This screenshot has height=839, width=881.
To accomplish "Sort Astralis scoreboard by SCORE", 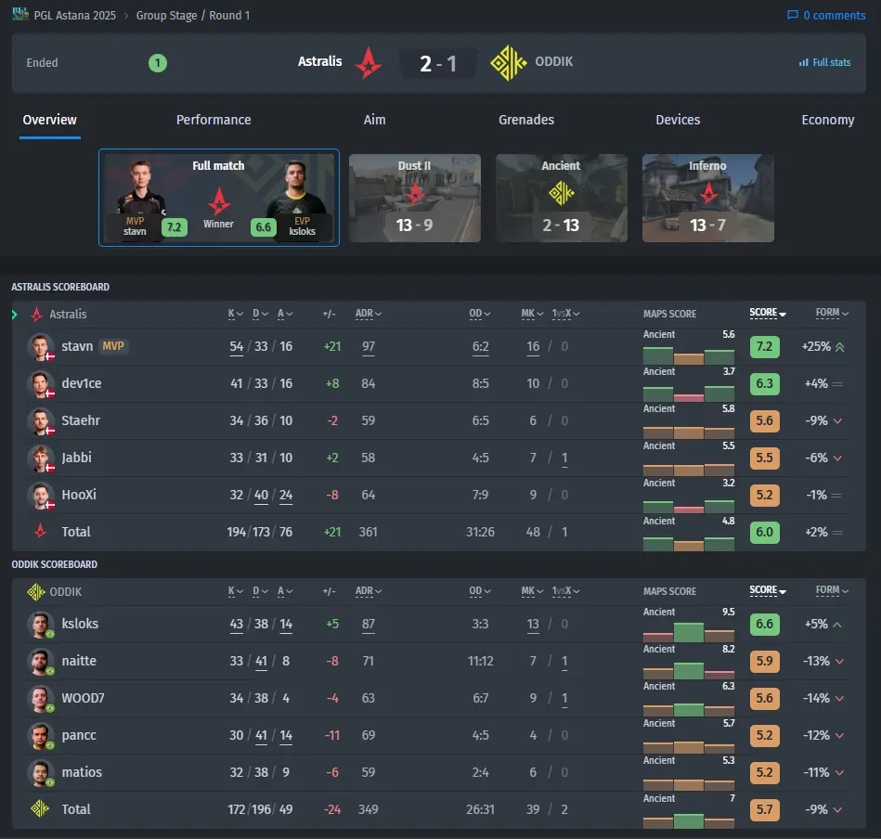I will (768, 313).
